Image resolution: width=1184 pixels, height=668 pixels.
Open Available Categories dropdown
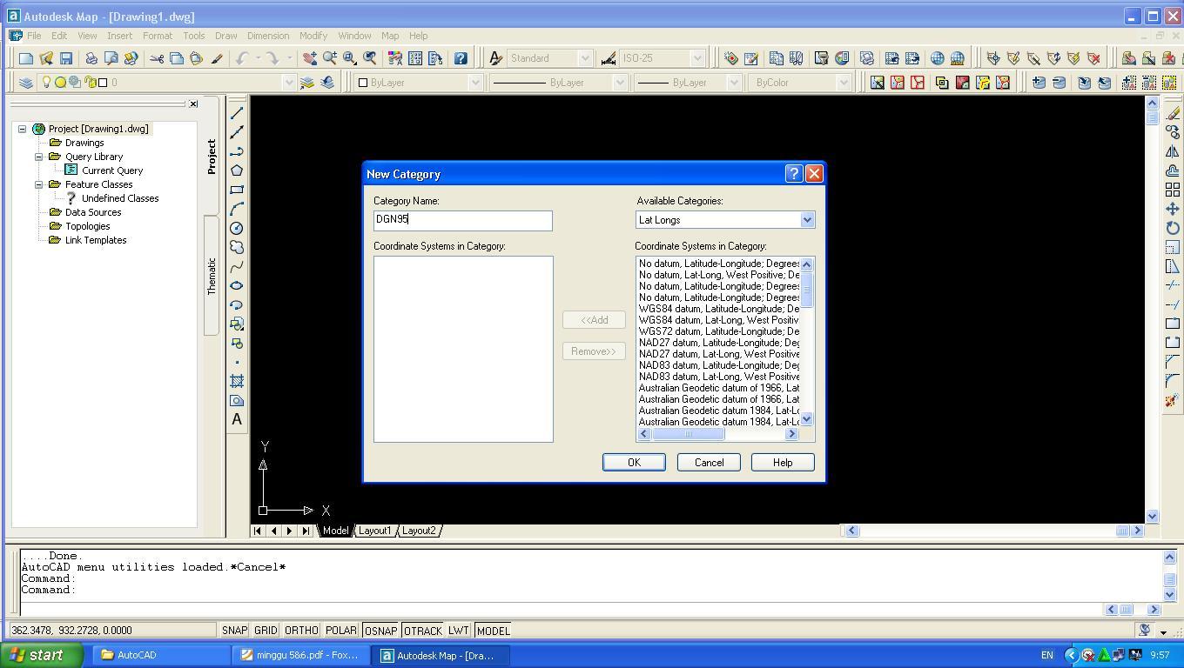[806, 220]
